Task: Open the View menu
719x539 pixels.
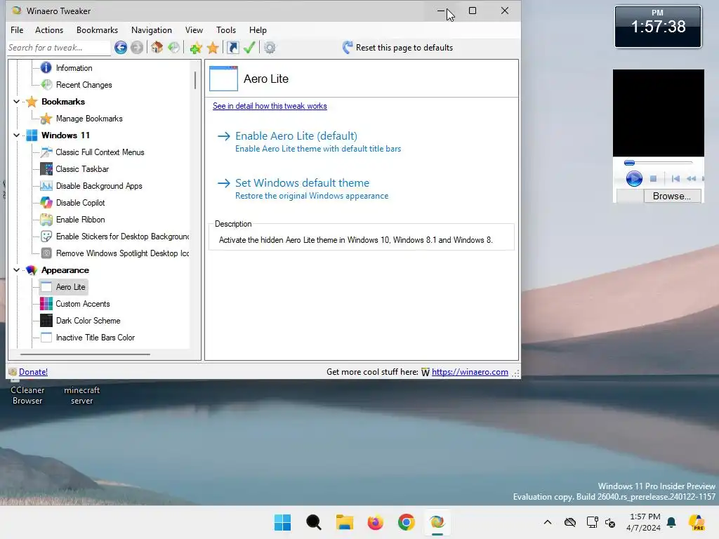Action: pyautogui.click(x=194, y=29)
